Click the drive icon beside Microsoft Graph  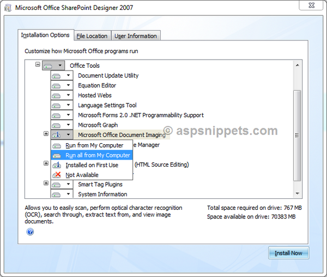[x=57, y=125]
